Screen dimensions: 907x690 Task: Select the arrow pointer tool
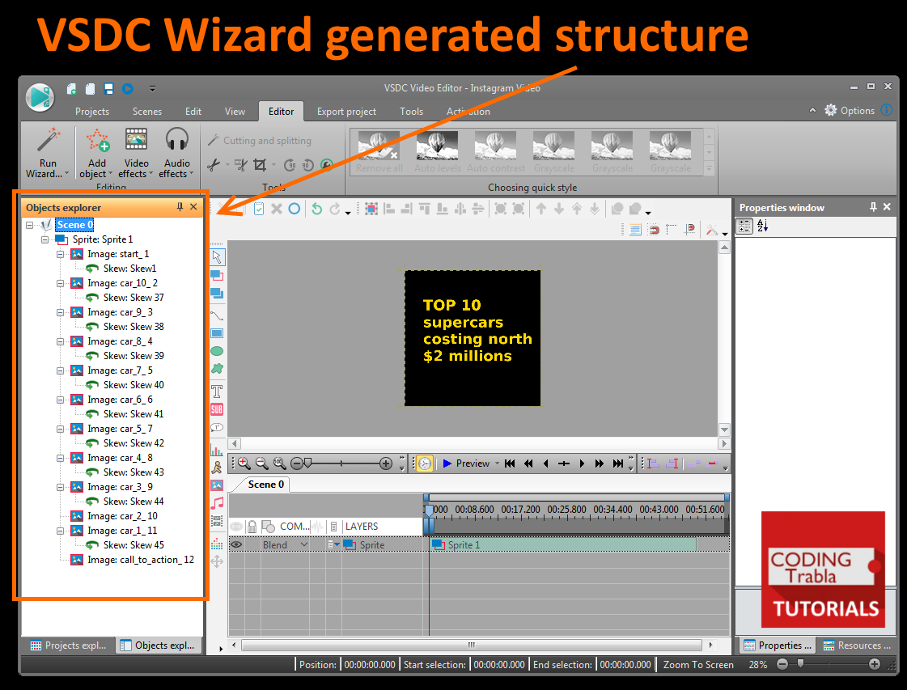click(217, 256)
